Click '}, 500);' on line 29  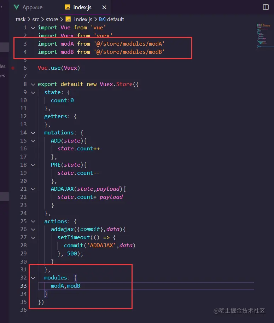[70, 254]
